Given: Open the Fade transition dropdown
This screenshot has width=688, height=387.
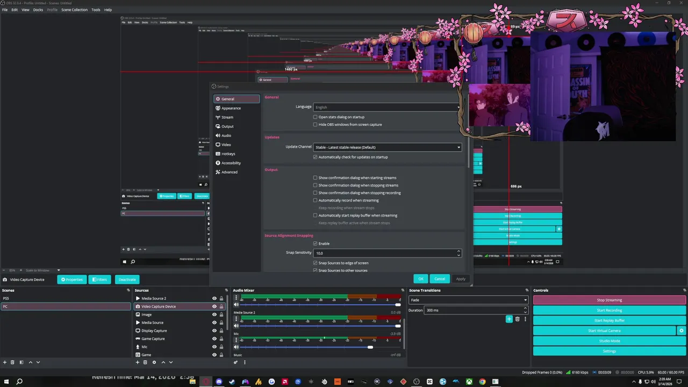Looking at the screenshot, I should point(468,300).
